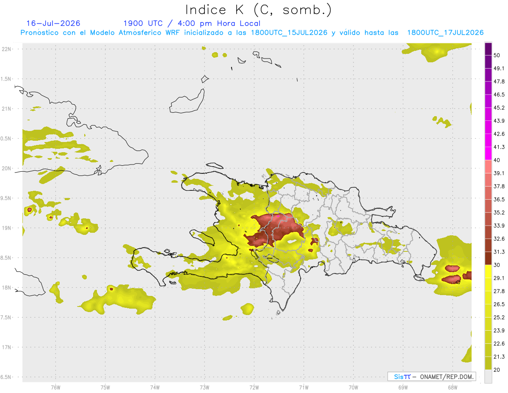The height and width of the screenshot is (393, 508).
Task: Click the colorbar value "40"
Action: pyautogui.click(x=497, y=160)
